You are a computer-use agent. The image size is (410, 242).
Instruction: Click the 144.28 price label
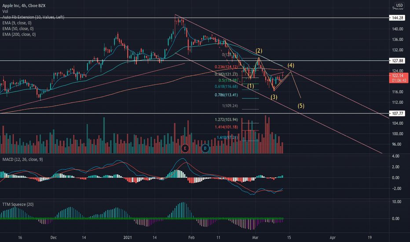tap(397, 18)
